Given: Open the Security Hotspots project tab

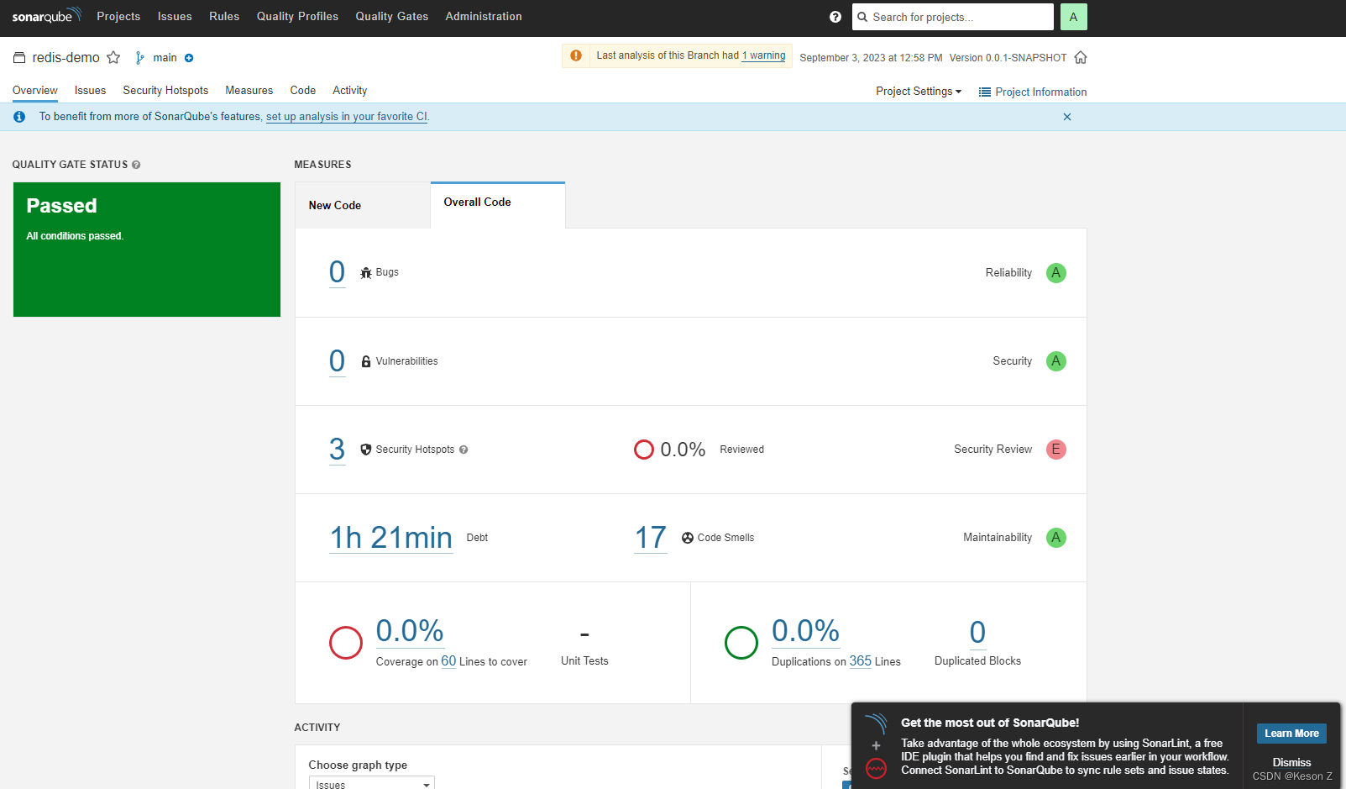Looking at the screenshot, I should tap(165, 91).
